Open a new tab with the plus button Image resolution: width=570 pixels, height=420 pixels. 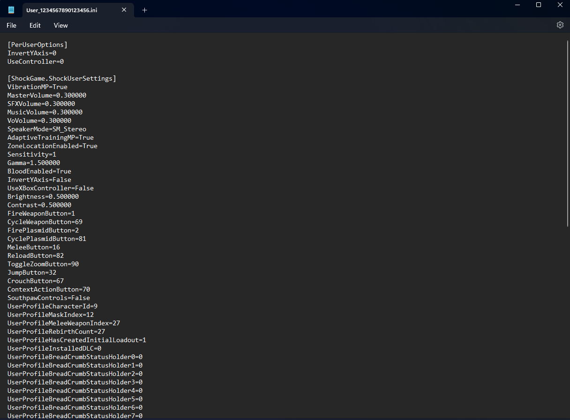[144, 9]
